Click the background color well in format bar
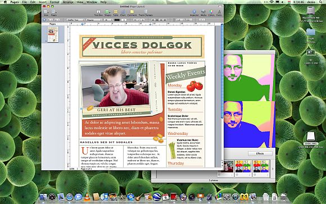Viewport: 326px width, 204px height. point(124,20)
